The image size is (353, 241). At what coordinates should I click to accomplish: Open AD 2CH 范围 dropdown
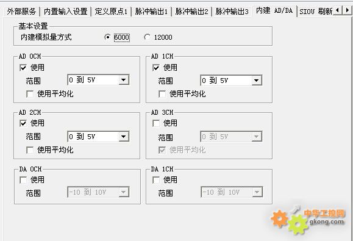[x=98, y=137]
